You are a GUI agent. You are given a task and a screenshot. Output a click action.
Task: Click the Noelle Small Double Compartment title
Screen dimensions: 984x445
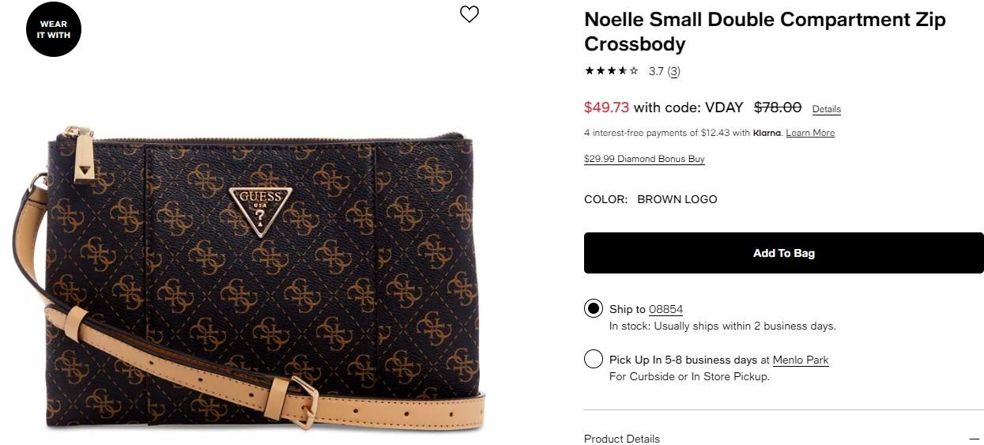click(x=764, y=32)
